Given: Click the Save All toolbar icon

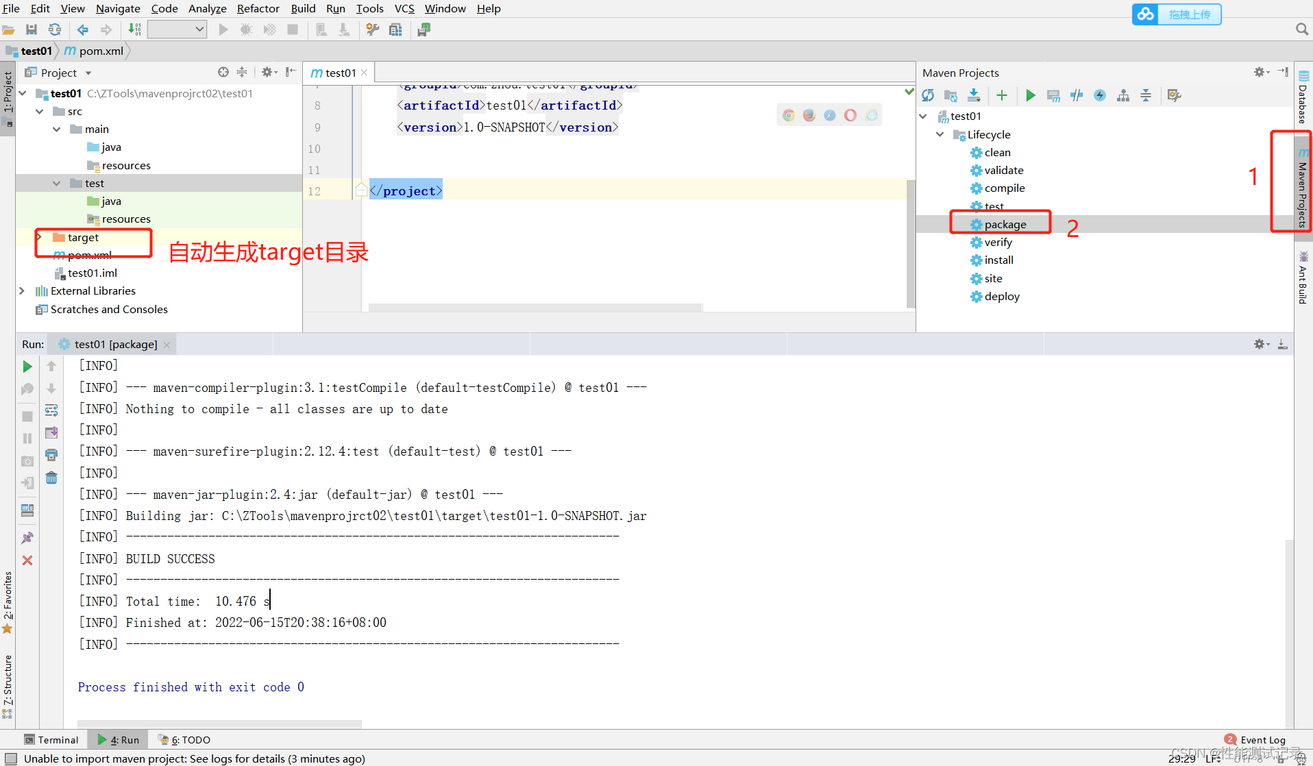Looking at the screenshot, I should [x=32, y=29].
